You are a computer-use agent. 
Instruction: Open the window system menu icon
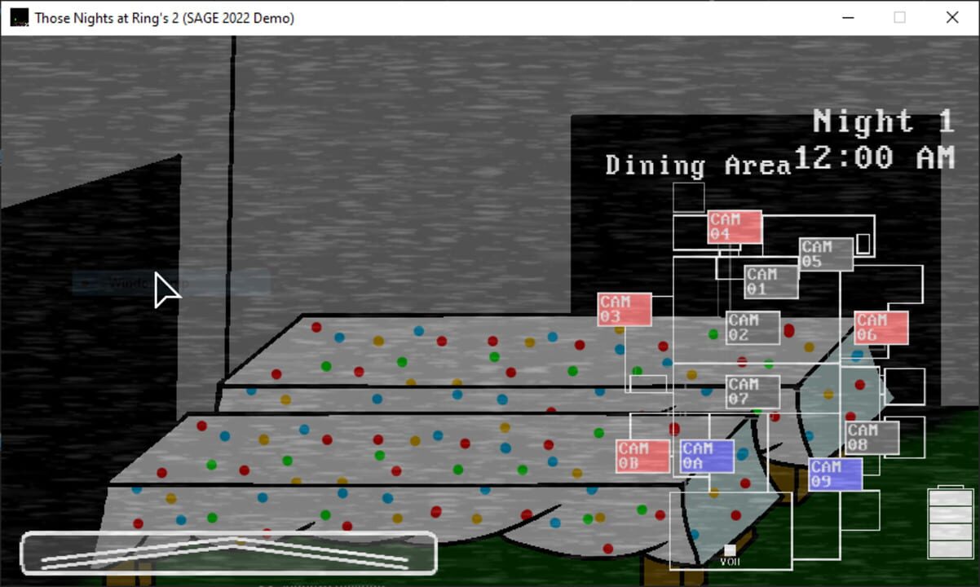pyautogui.click(x=20, y=17)
